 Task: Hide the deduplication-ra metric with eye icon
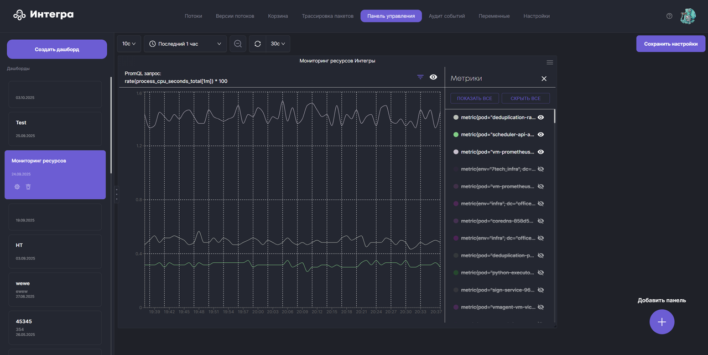coord(541,117)
